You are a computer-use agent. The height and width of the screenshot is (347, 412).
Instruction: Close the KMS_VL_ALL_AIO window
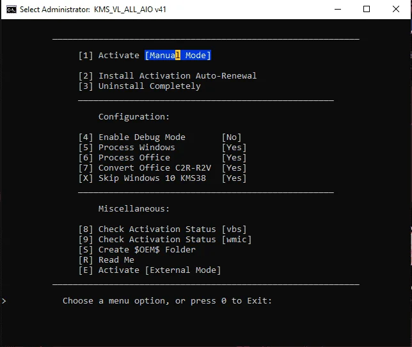pyautogui.click(x=396, y=9)
